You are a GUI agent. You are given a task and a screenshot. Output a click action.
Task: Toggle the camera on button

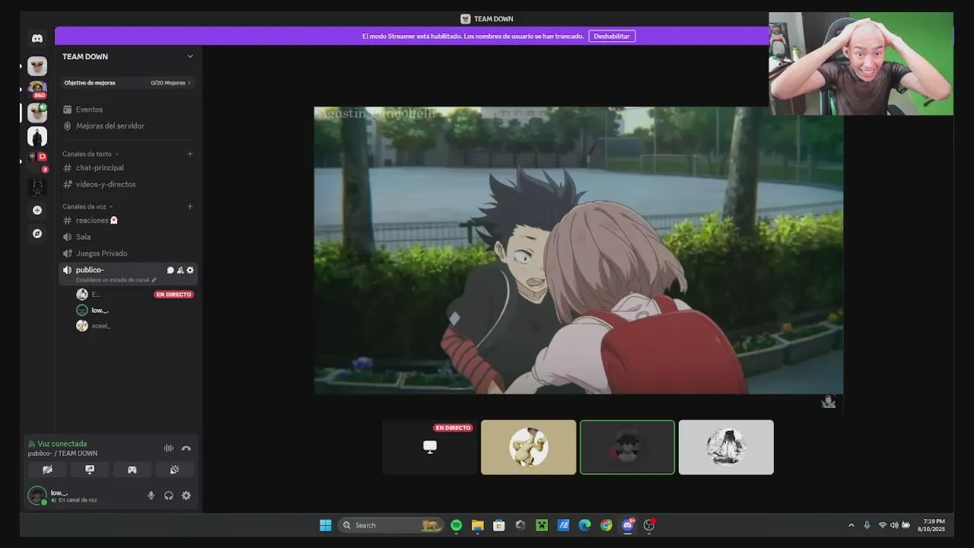47,470
